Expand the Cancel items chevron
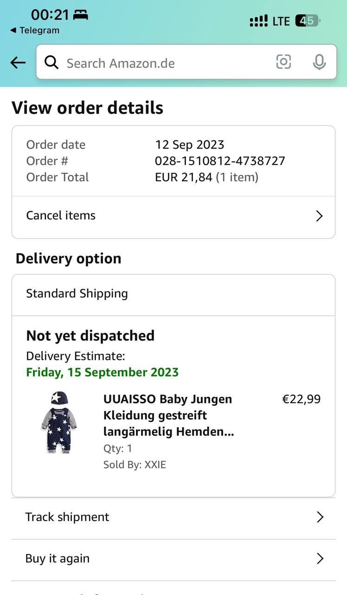 319,216
